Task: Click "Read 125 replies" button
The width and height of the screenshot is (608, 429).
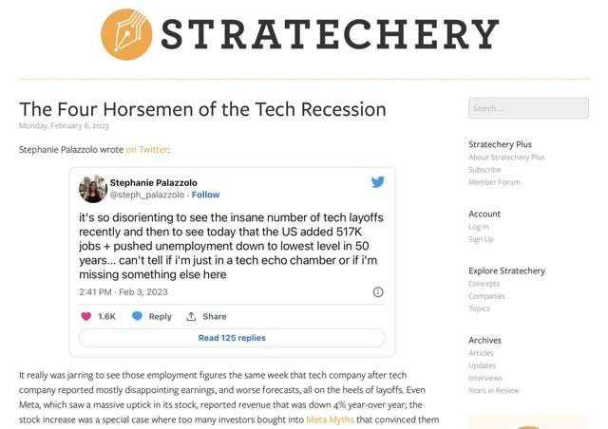Action: coord(232,338)
